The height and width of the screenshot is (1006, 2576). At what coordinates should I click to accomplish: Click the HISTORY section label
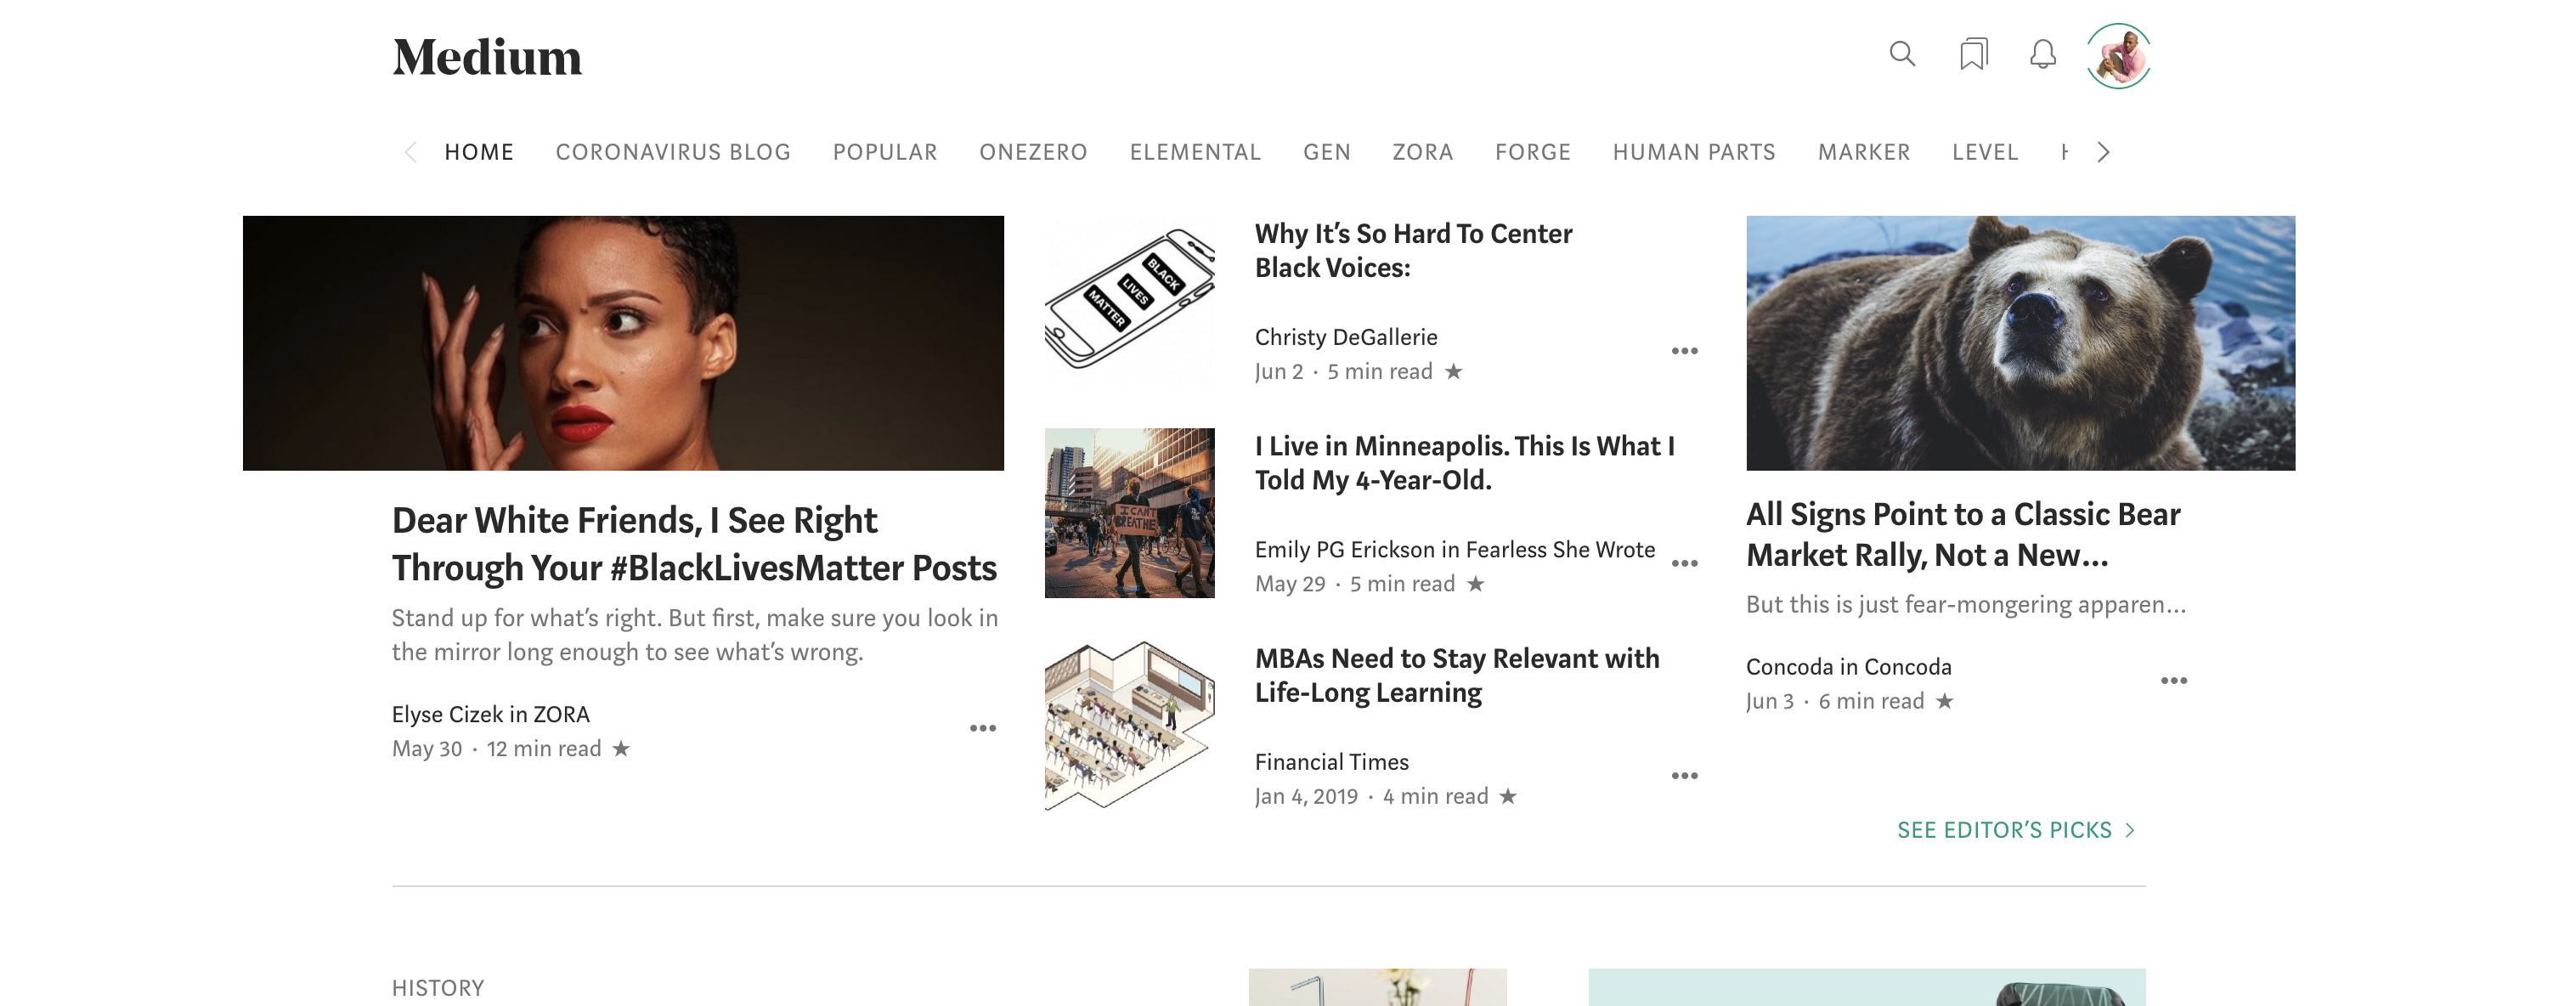coord(437,988)
